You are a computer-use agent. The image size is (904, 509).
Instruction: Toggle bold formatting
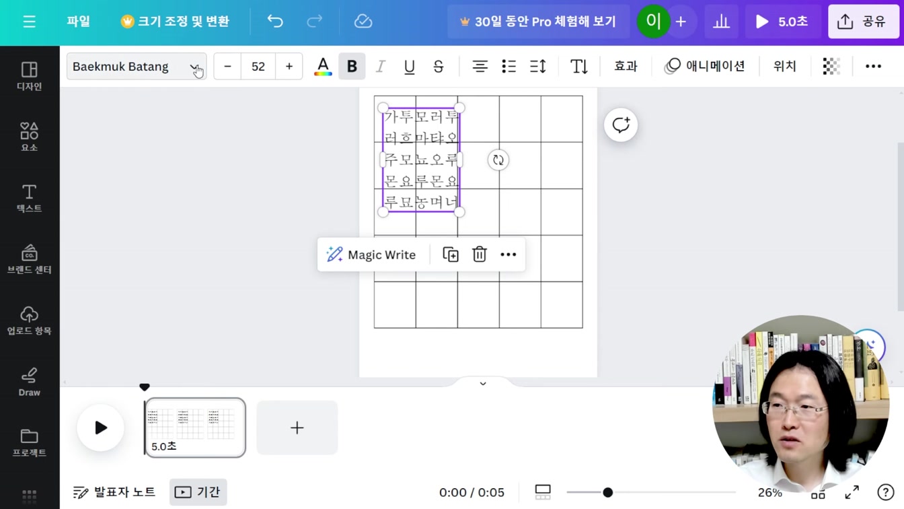coord(352,66)
